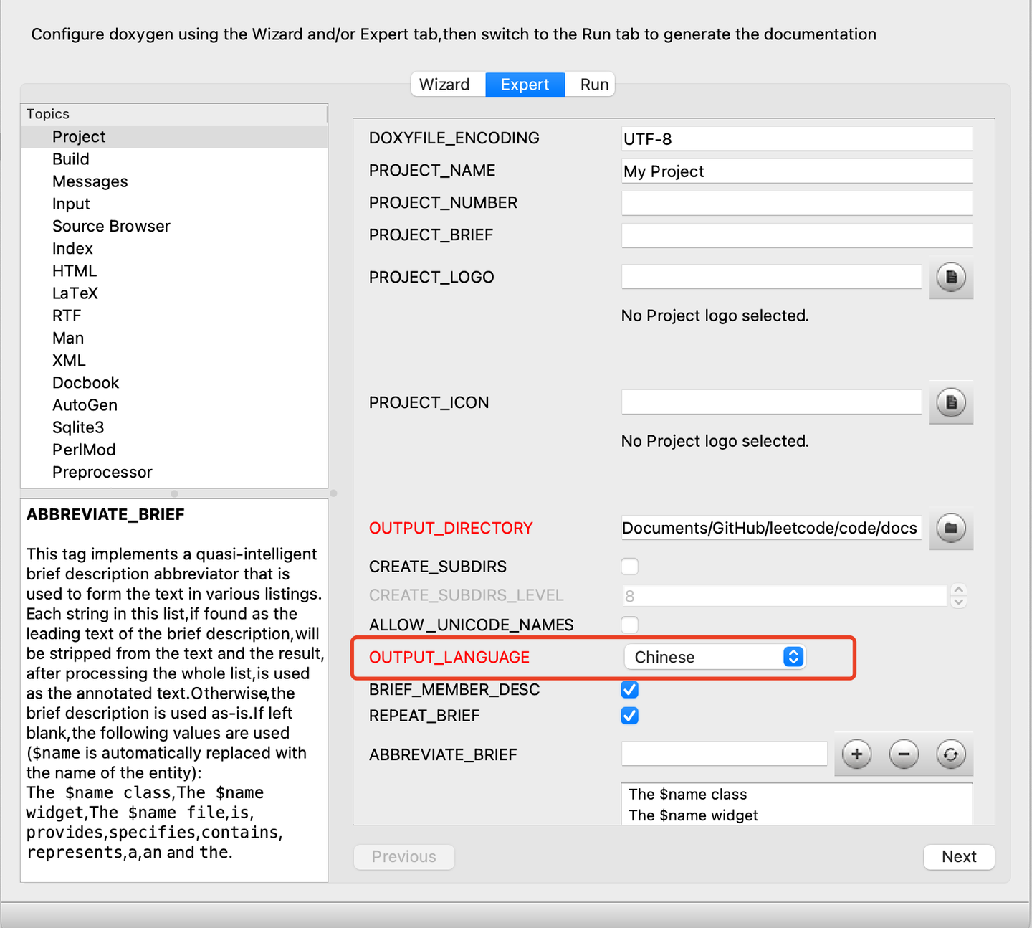Open the OUTPUT_LANGUAGE dropdown

715,657
